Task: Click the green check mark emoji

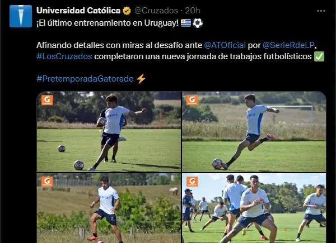Action: coord(319,56)
